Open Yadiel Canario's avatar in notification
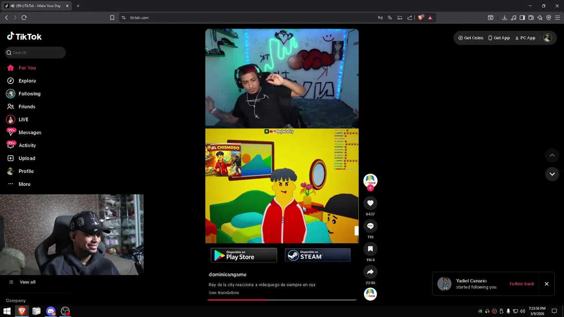 [x=445, y=284]
